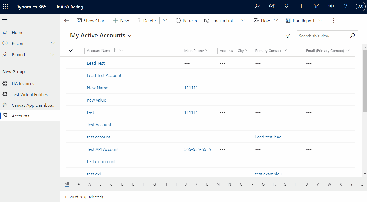Image resolution: width=367 pixels, height=202 pixels.
Task: Click the search magnifier in top bar
Action: (257, 6)
